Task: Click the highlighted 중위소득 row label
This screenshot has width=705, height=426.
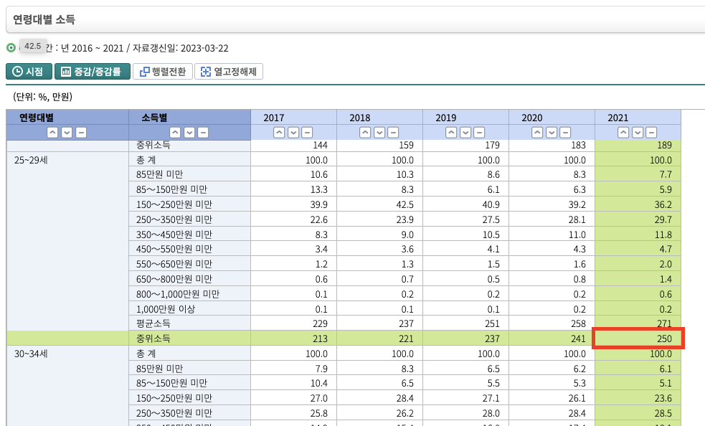Action: pyautogui.click(x=153, y=339)
